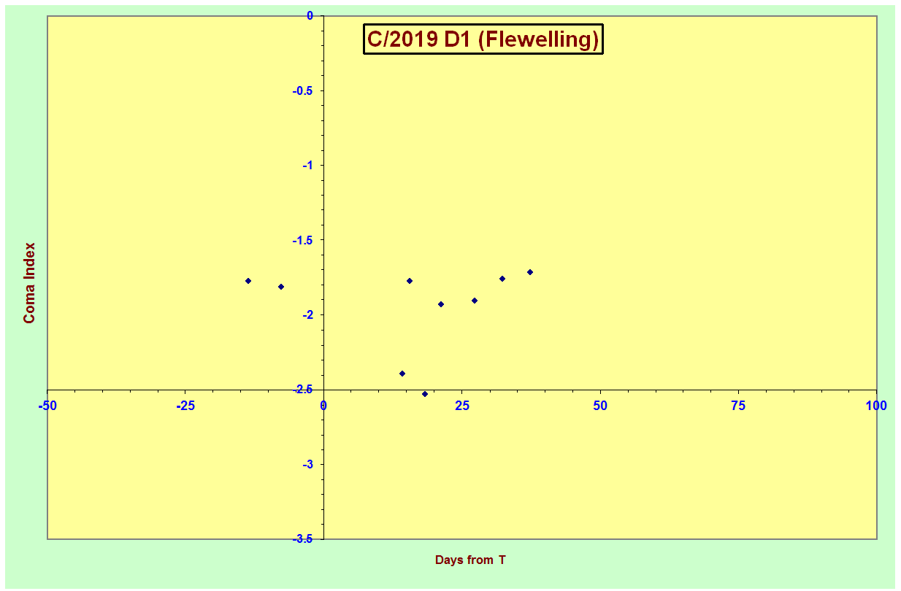Select the data point near day 15 at -1.77
The width and height of the screenshot is (901, 591).
(410, 281)
